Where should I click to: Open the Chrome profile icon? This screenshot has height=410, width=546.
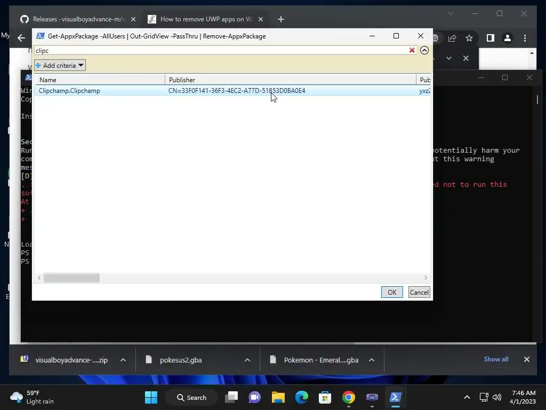[x=508, y=38]
